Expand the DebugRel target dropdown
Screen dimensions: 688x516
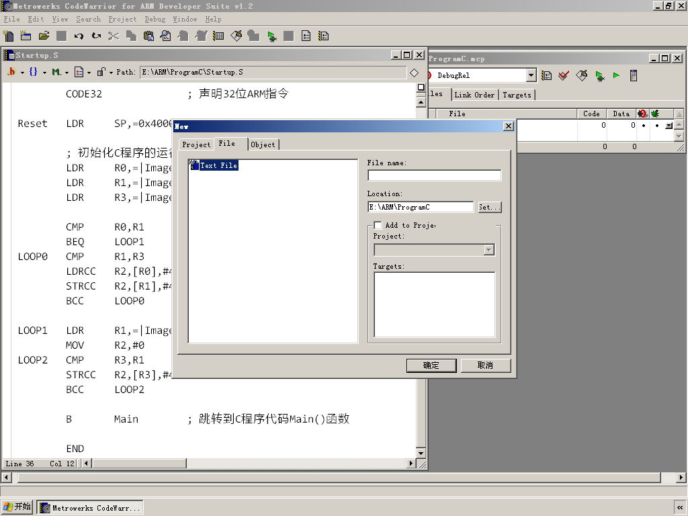(531, 75)
